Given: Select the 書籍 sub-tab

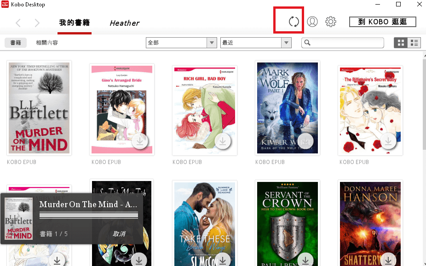Looking at the screenshot, I should click(16, 43).
